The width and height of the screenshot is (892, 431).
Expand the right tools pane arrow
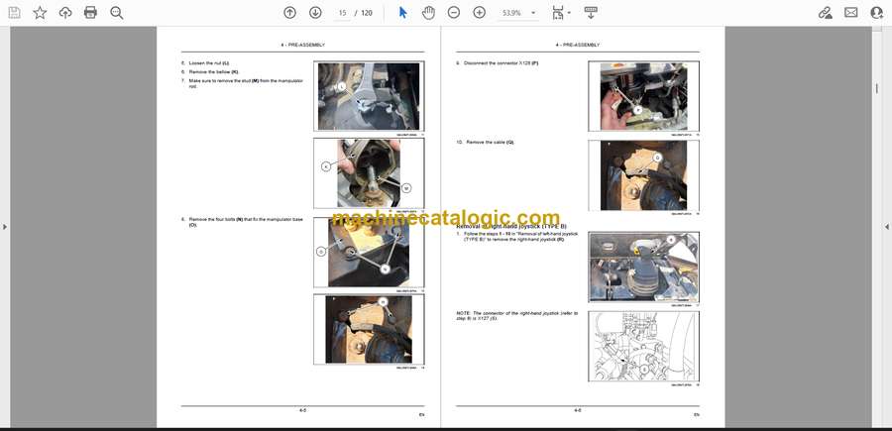(x=887, y=227)
